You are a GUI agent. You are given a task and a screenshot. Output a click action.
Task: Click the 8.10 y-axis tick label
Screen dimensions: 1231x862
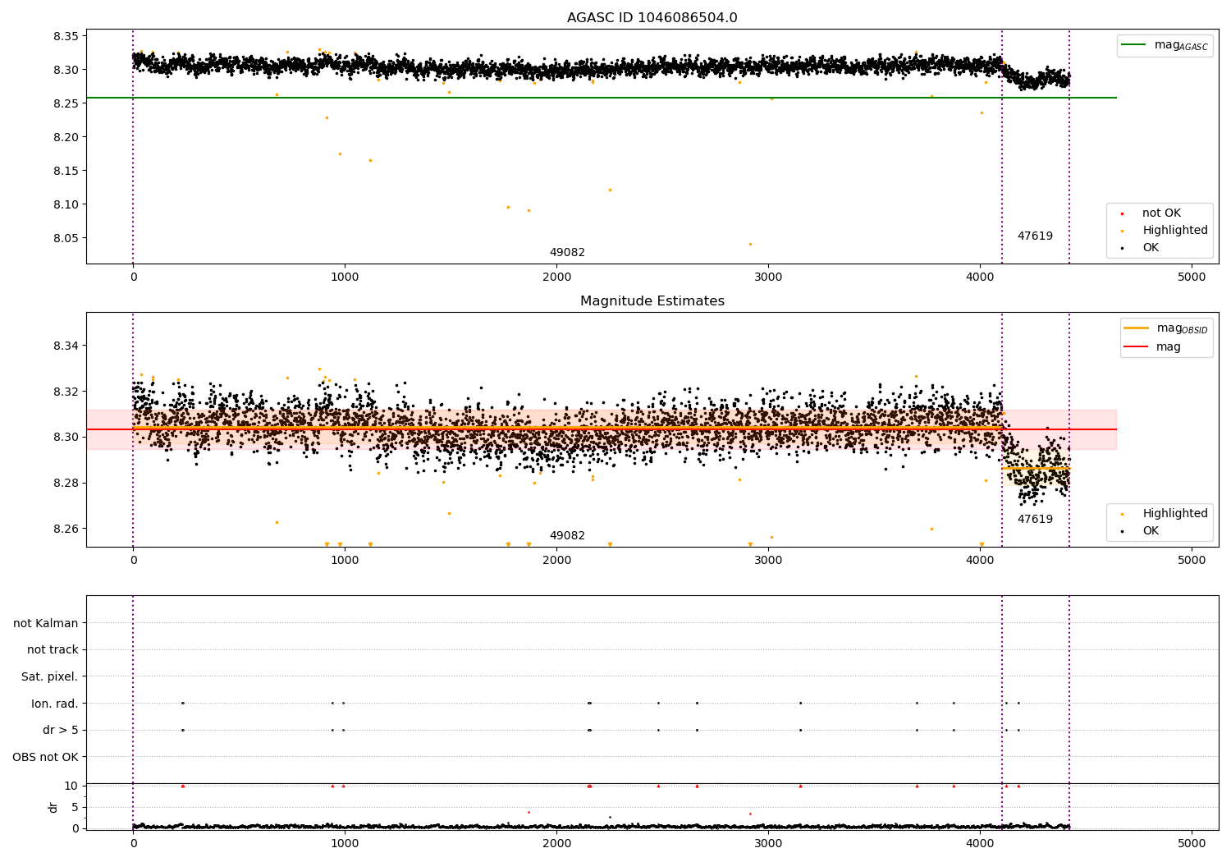[x=66, y=205]
